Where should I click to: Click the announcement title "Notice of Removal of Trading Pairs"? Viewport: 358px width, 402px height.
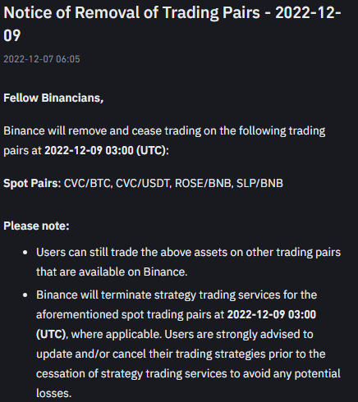coord(131,12)
